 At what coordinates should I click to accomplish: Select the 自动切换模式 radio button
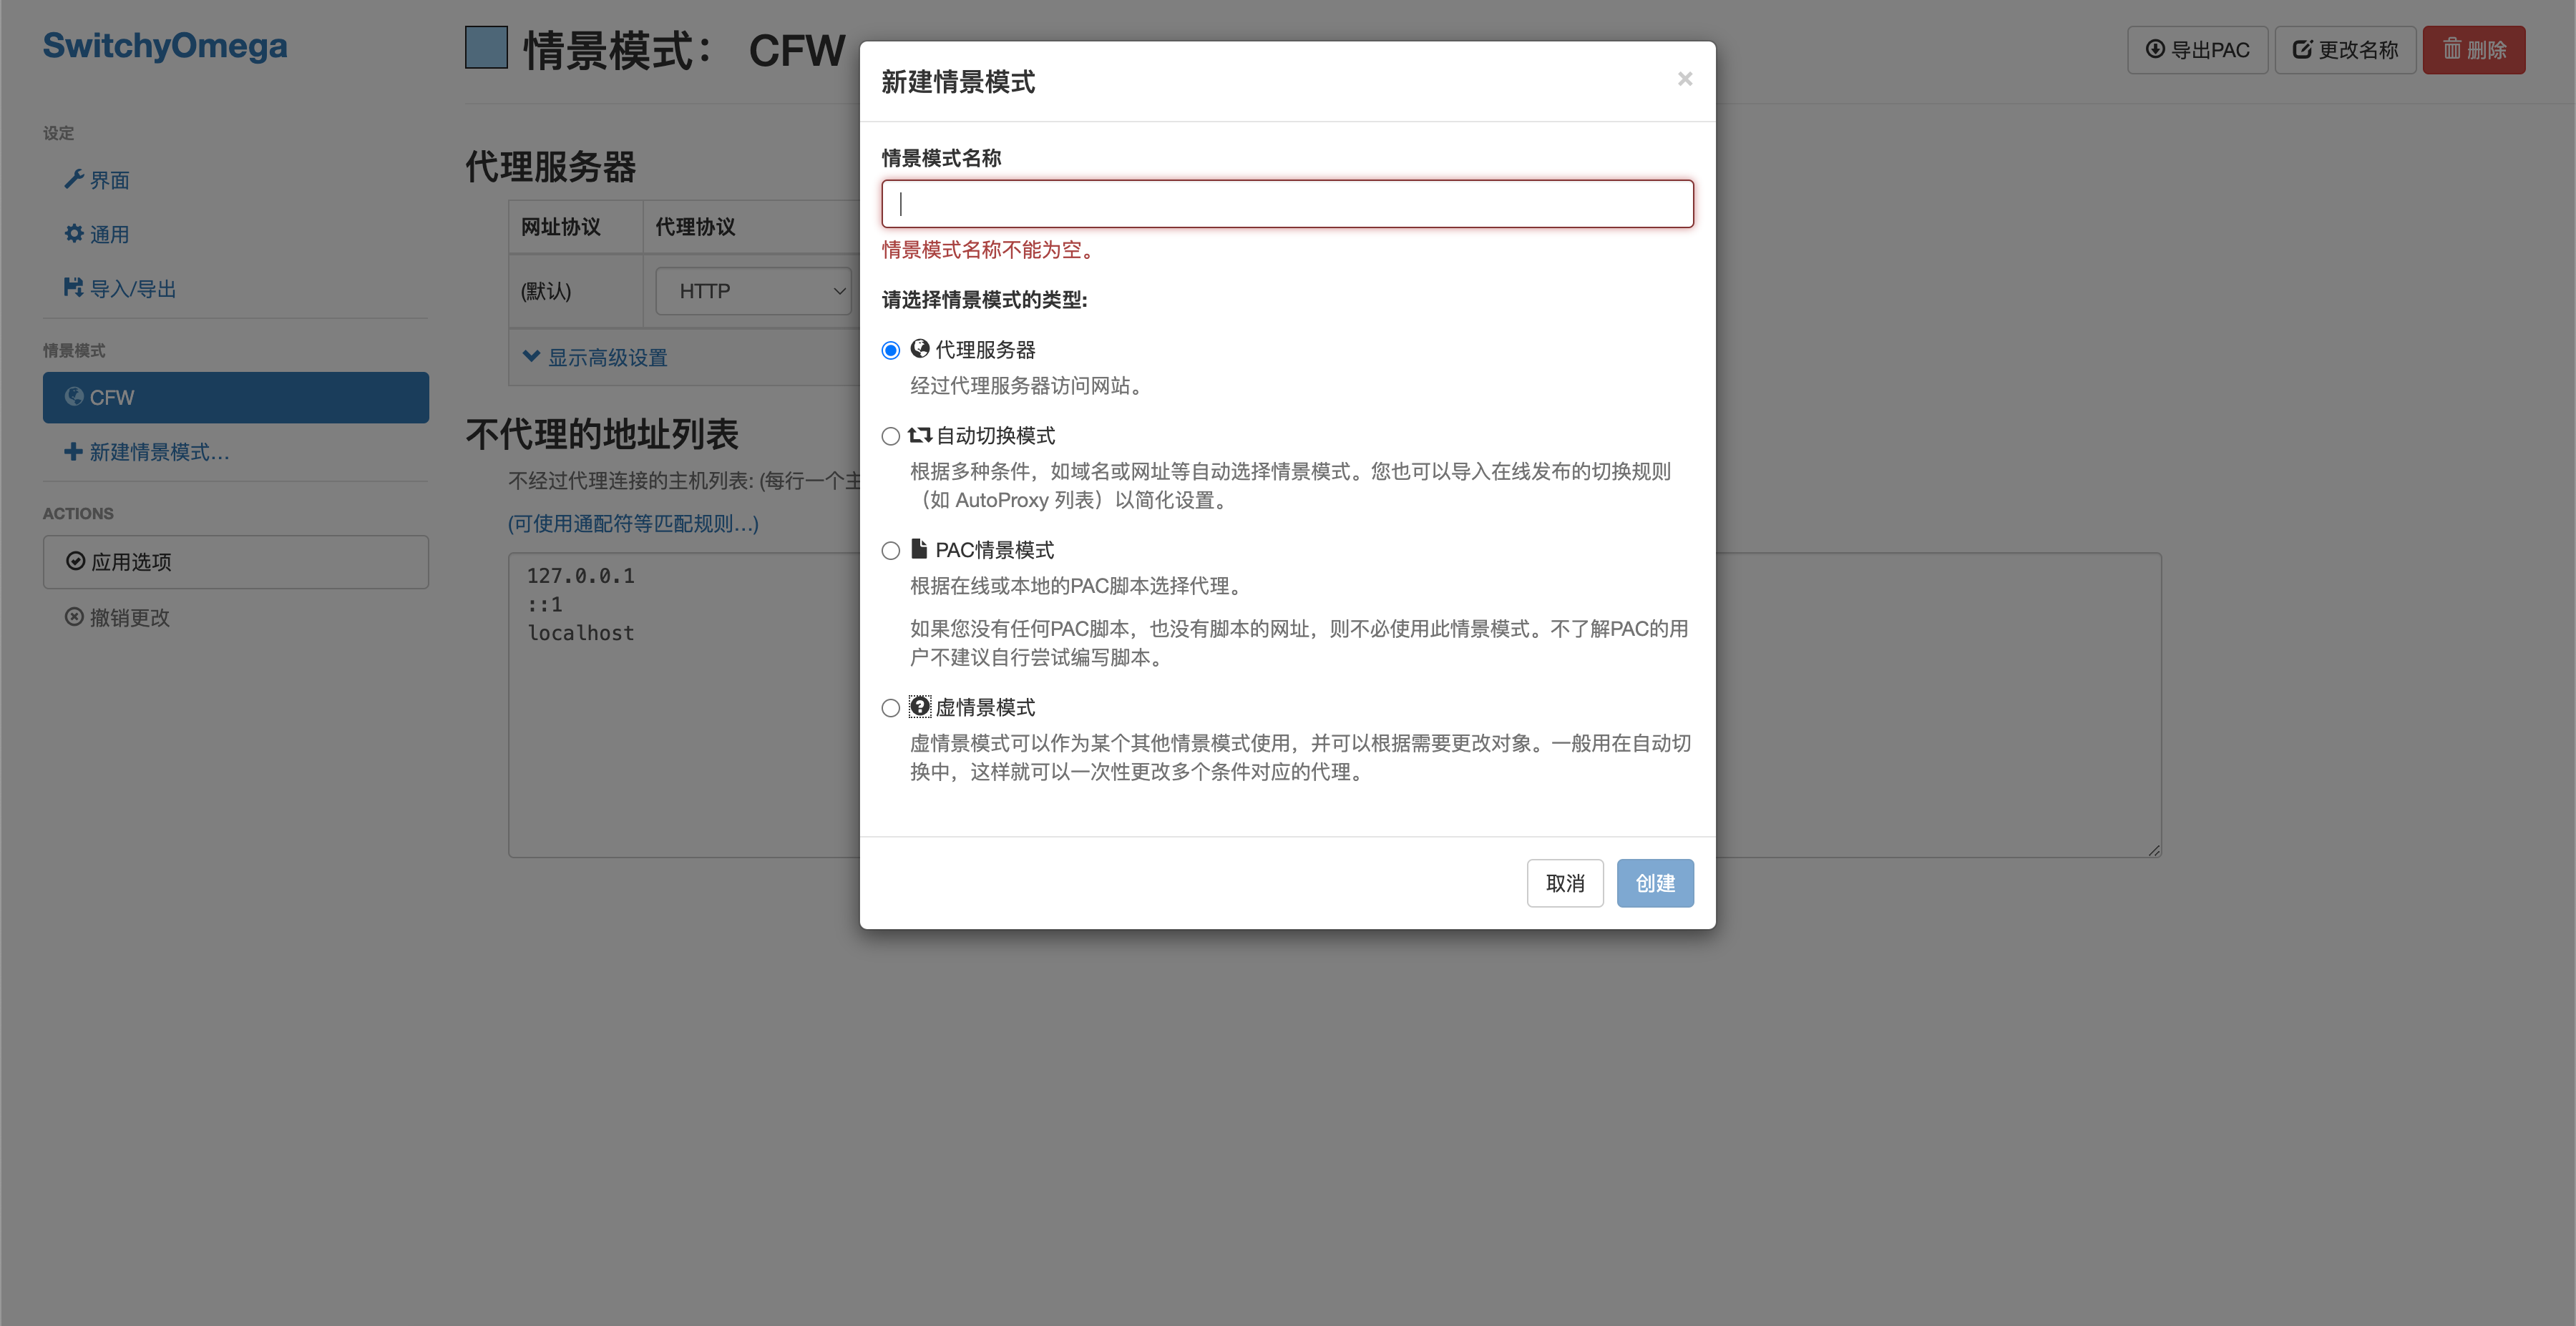pyautogui.click(x=890, y=436)
